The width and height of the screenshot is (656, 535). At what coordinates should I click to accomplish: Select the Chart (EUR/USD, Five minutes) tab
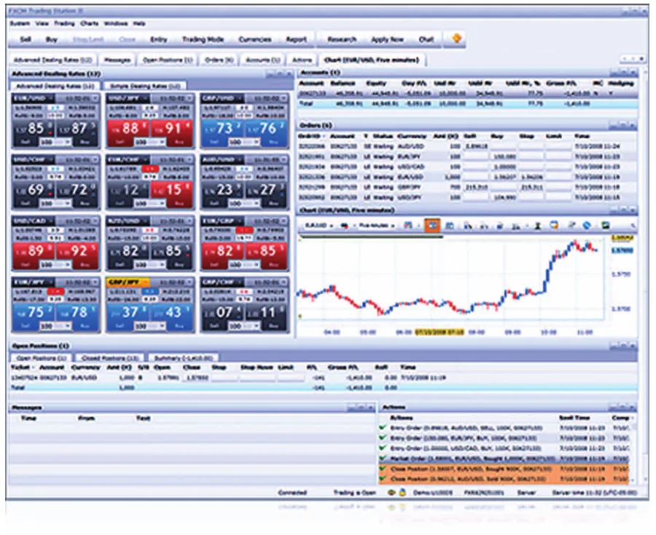click(x=372, y=60)
